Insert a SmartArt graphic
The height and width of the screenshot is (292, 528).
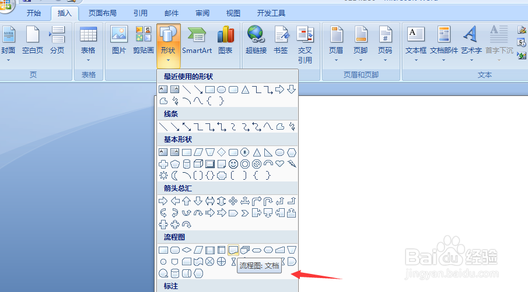coord(197,40)
